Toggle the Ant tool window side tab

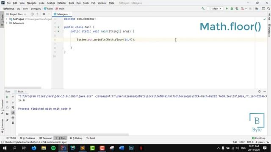269,17
